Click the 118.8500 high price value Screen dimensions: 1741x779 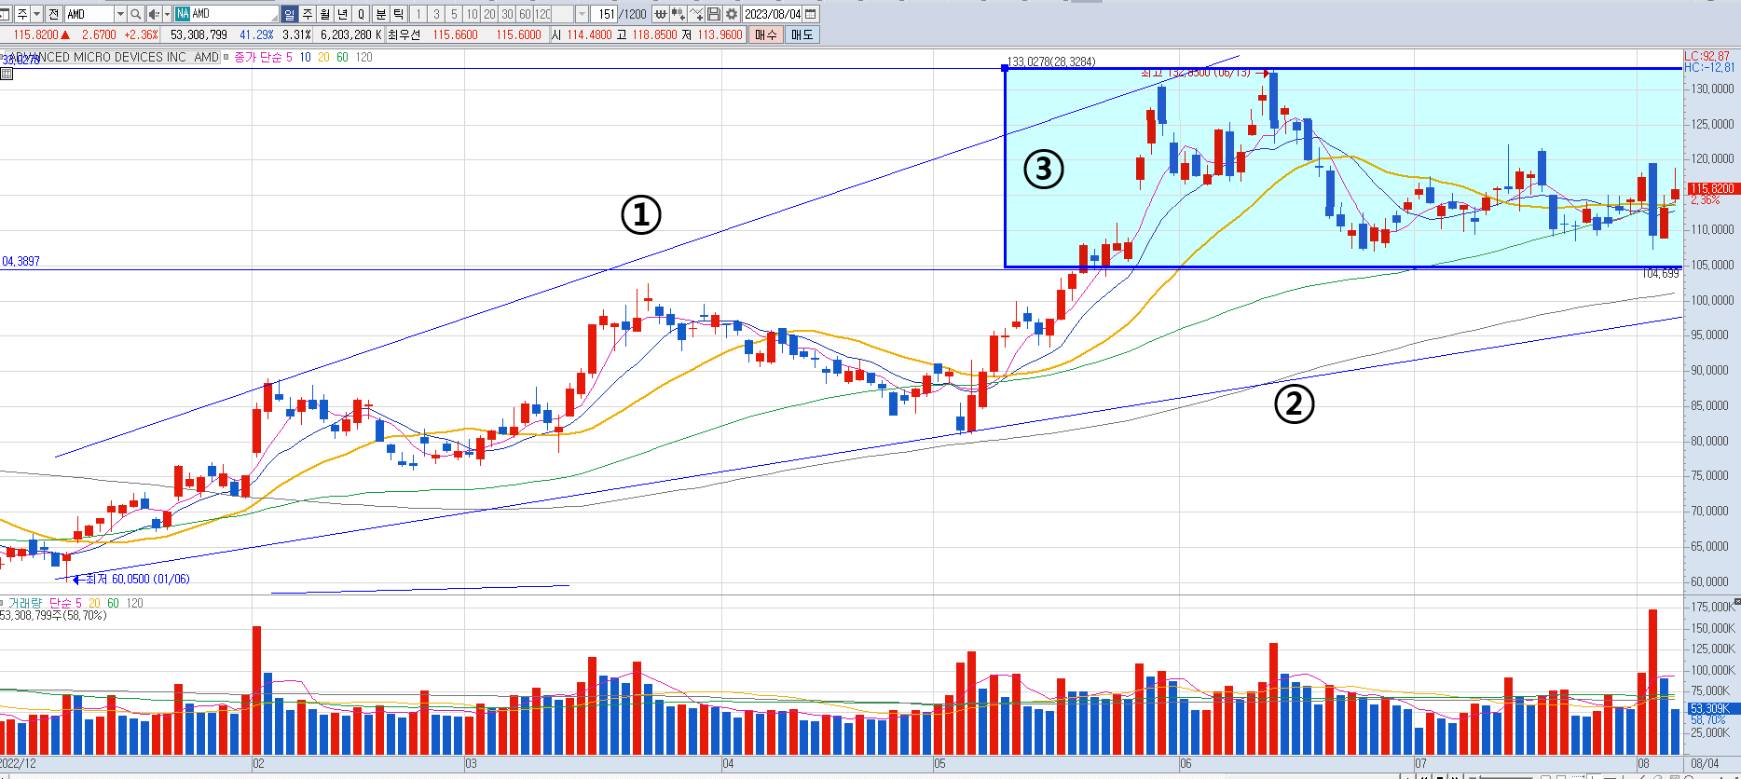point(654,34)
